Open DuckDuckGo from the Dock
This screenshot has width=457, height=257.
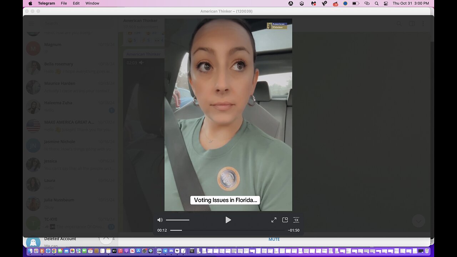[x=42, y=251]
